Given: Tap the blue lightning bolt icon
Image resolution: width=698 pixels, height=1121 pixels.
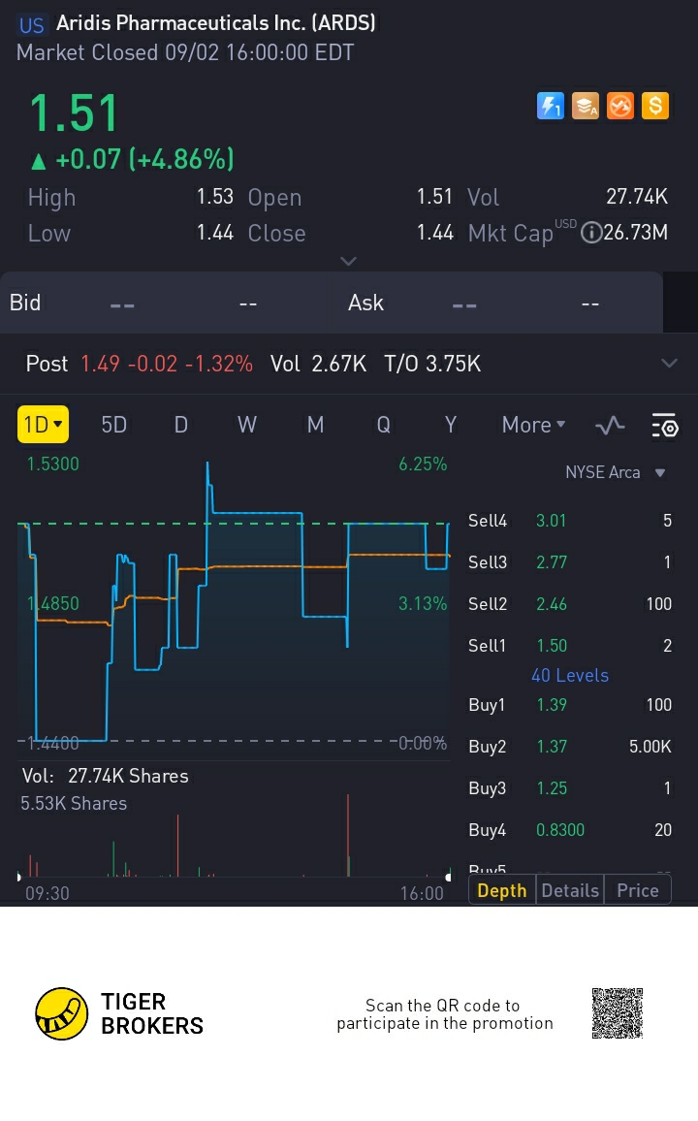Looking at the screenshot, I should (x=551, y=106).
